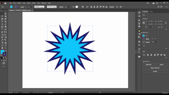This screenshot has width=169, height=95.
Task: Open the Basic brush definition dropdown
Action: point(58,7)
